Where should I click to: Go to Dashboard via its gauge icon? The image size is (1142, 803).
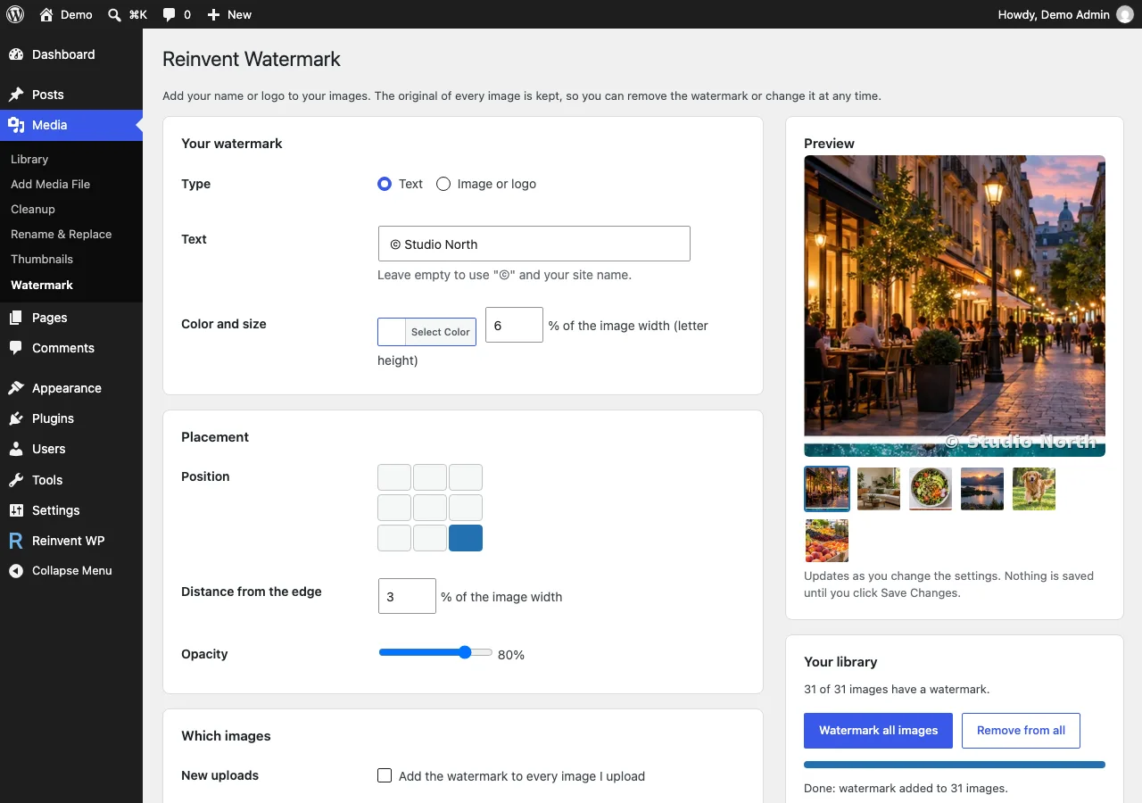click(16, 54)
